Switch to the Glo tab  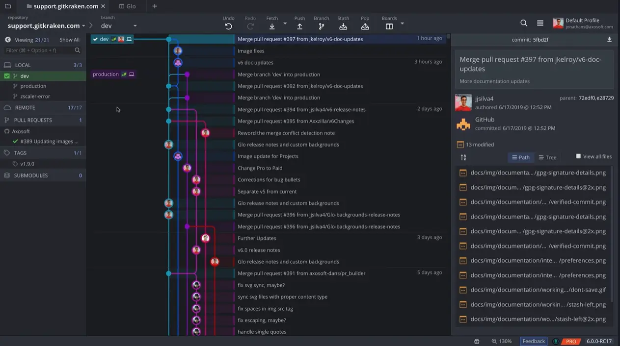point(128,6)
